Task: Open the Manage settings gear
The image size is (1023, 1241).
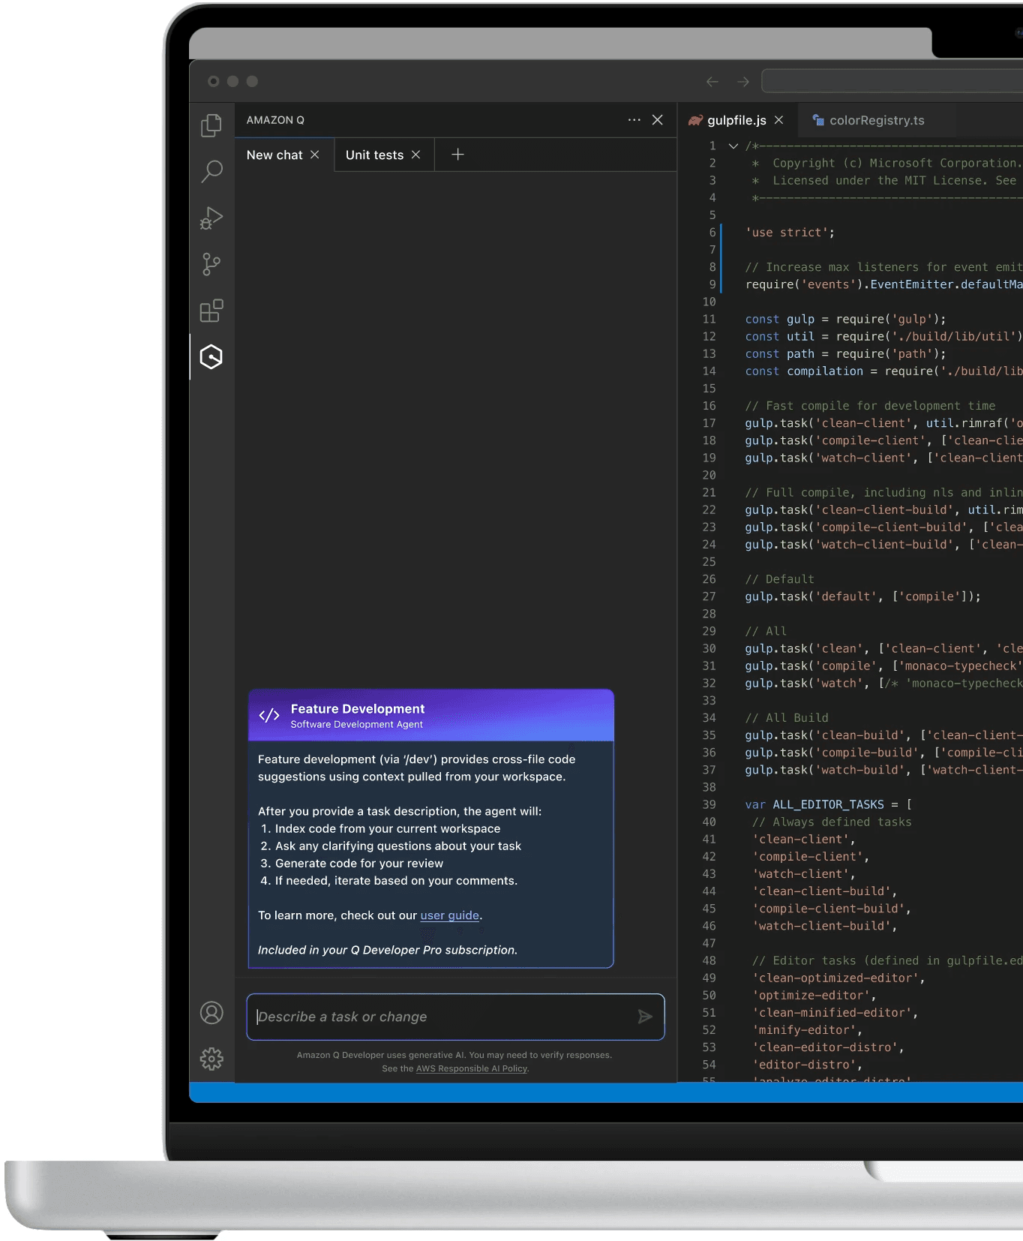Action: (x=211, y=1059)
